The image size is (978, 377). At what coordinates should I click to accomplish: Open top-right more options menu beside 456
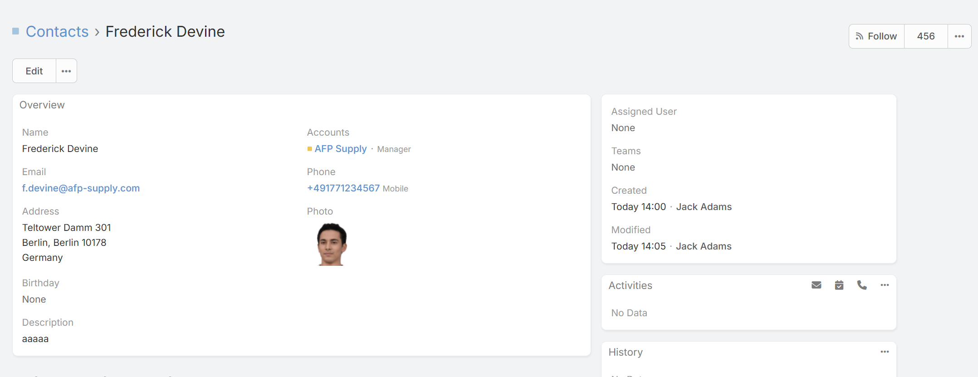(x=959, y=36)
